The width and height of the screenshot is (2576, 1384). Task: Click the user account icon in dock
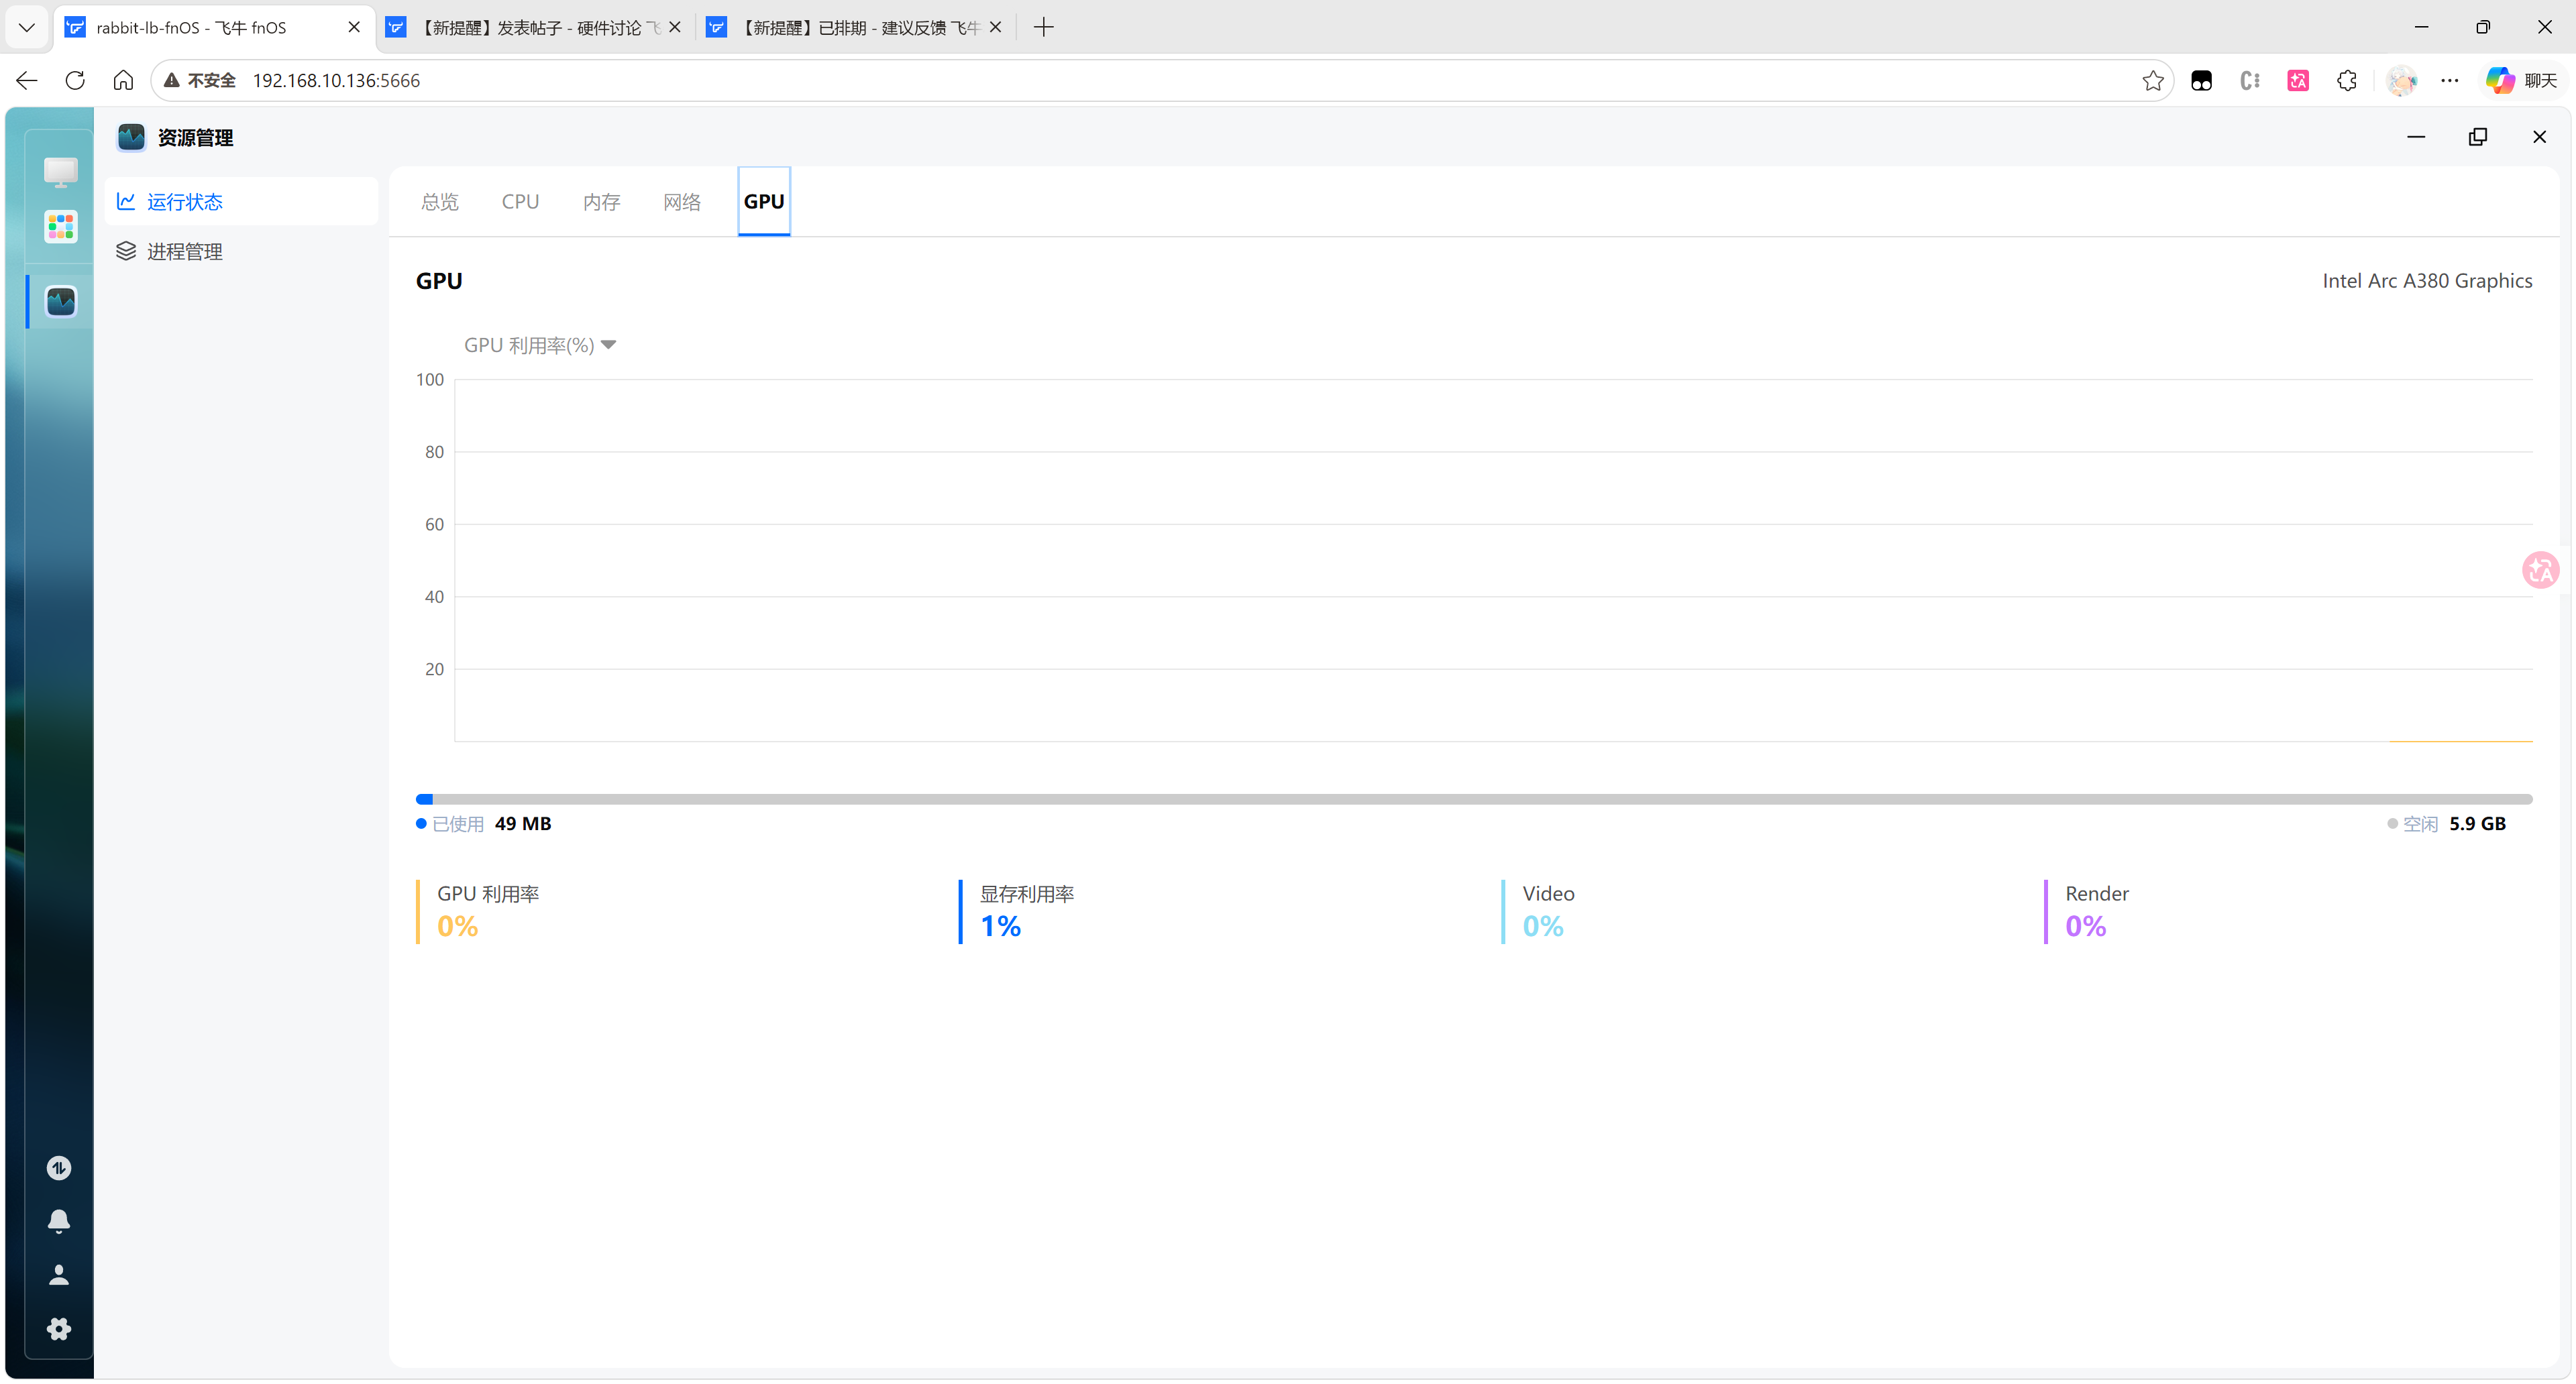59,1274
